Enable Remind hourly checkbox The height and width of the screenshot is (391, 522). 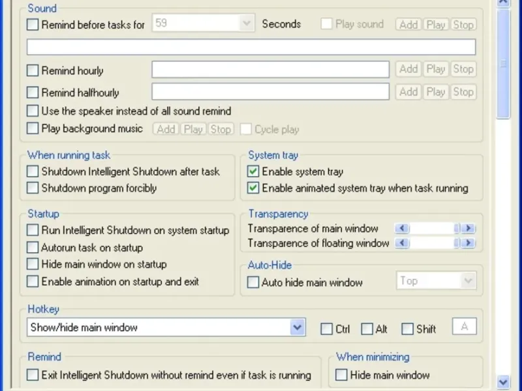32,70
